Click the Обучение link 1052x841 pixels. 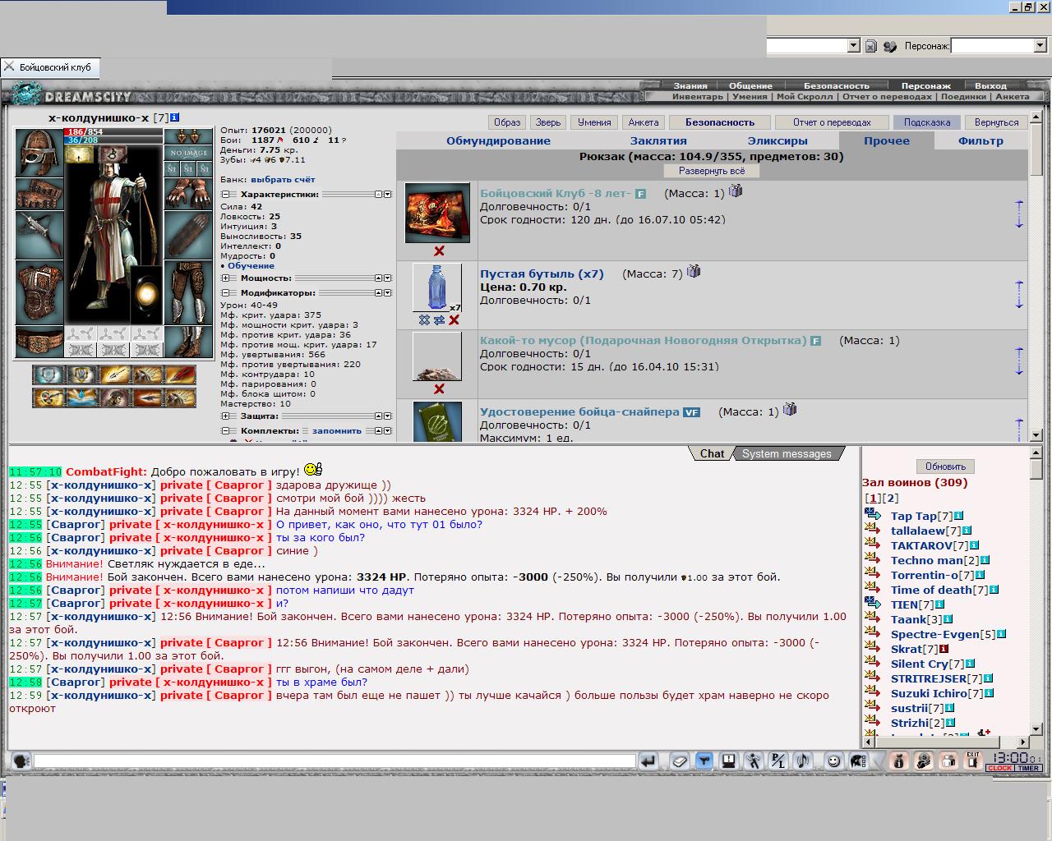[251, 265]
